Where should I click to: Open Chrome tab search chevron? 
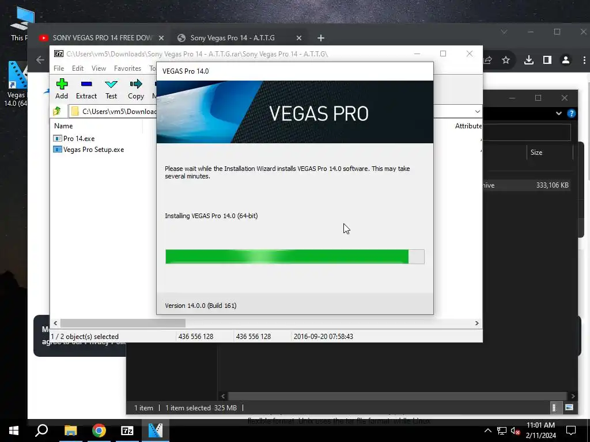tap(504, 32)
